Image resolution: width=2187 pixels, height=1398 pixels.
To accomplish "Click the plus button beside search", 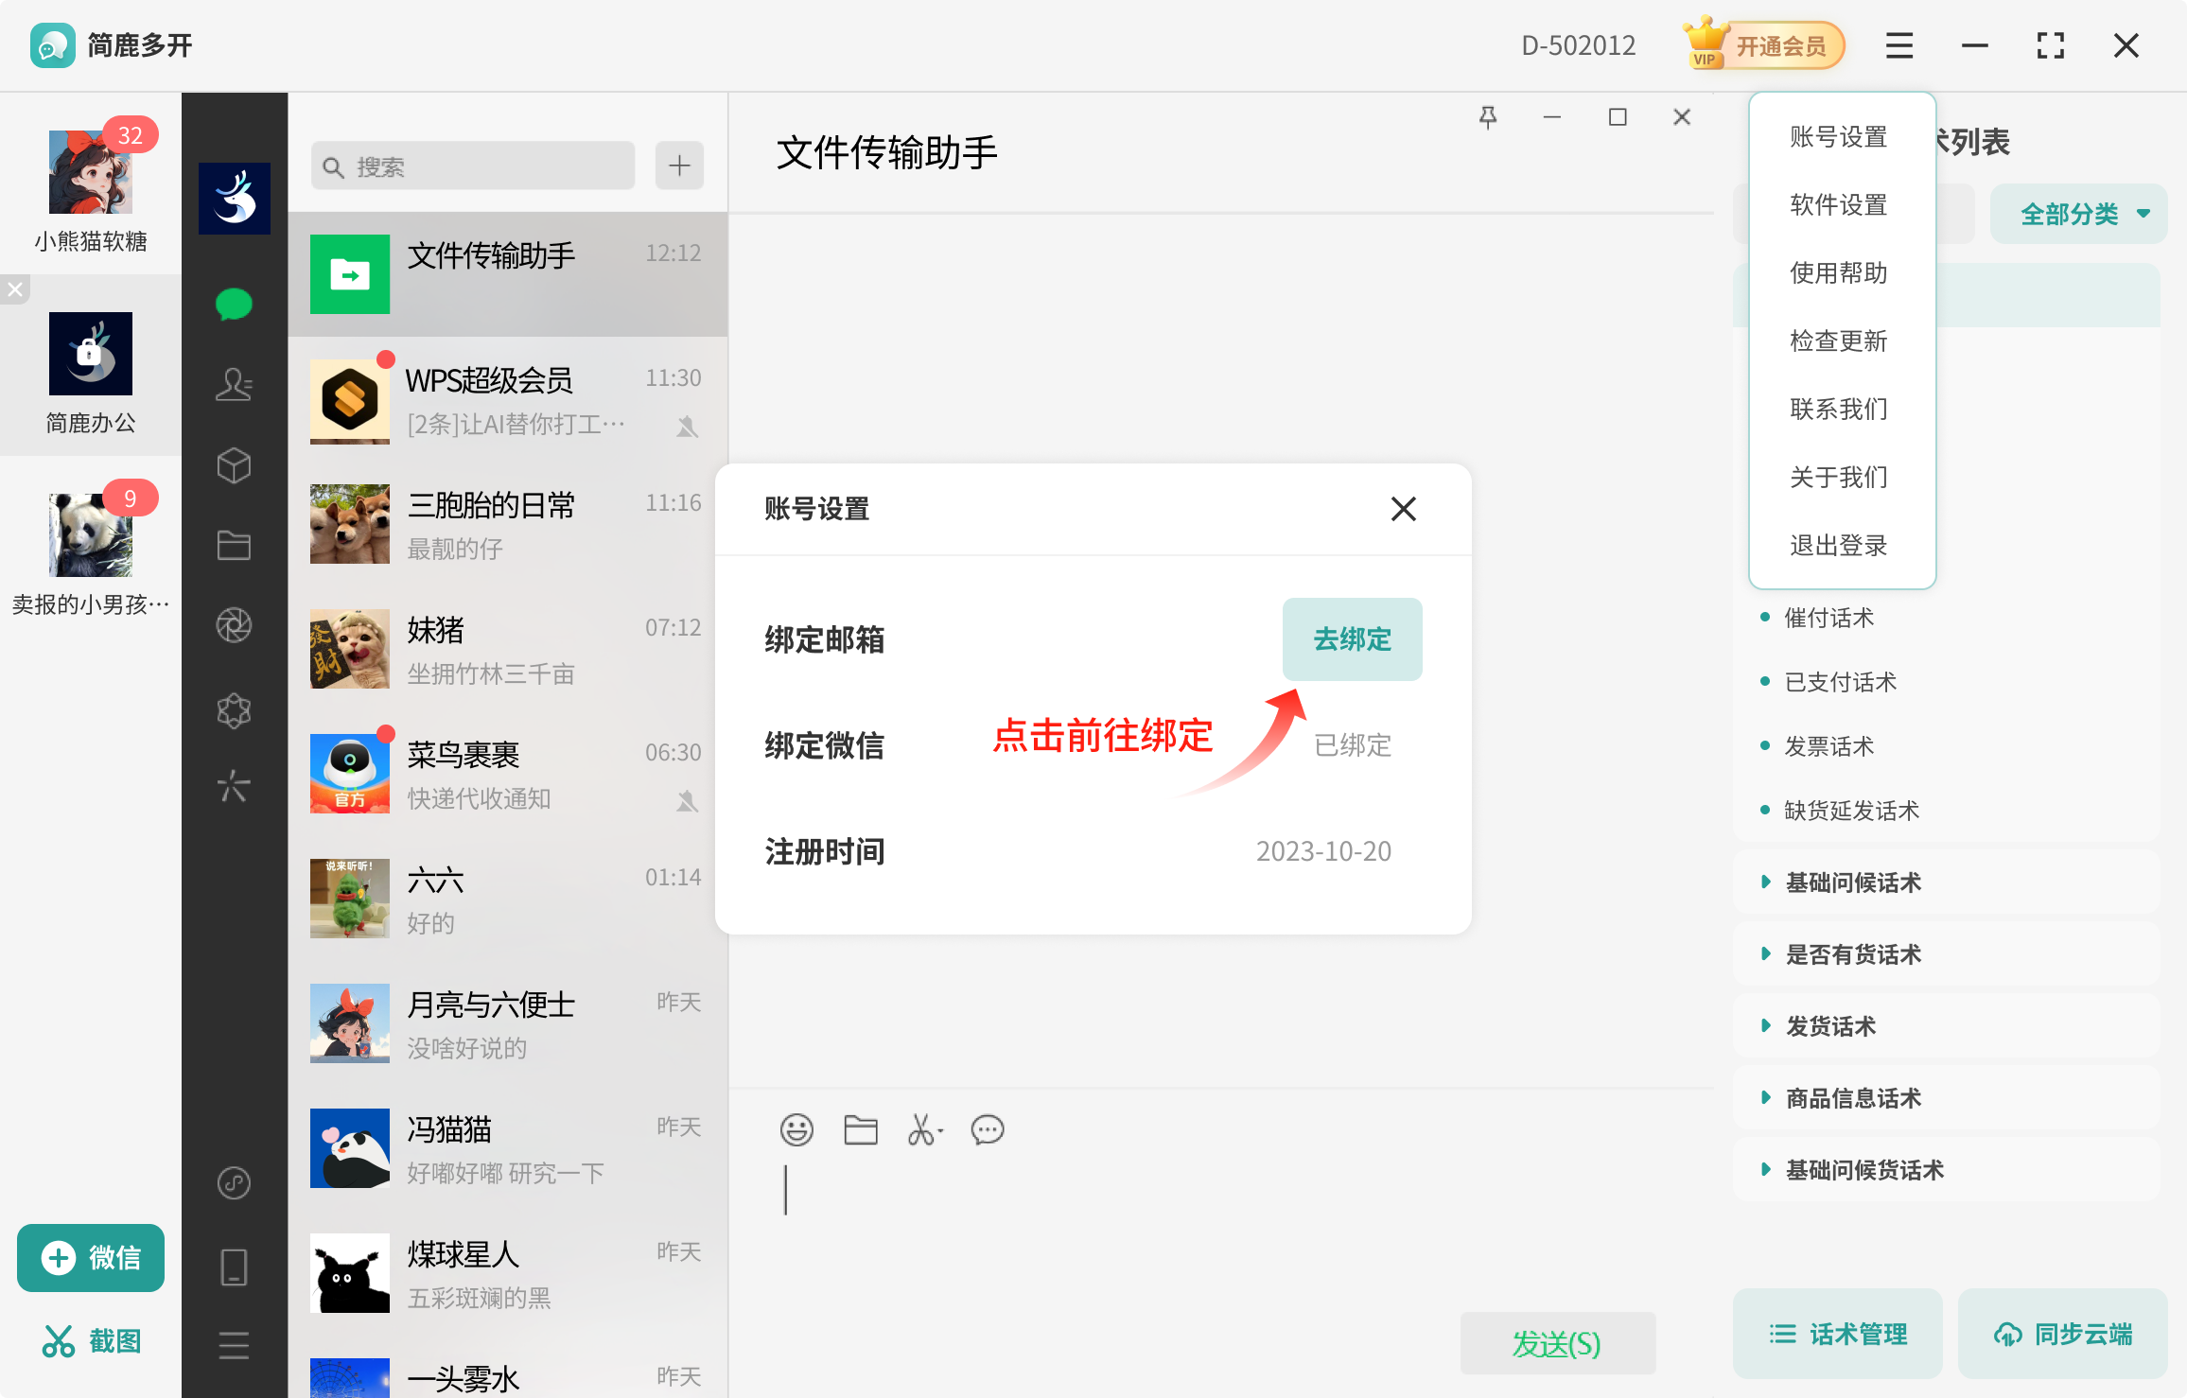I will click(x=679, y=166).
